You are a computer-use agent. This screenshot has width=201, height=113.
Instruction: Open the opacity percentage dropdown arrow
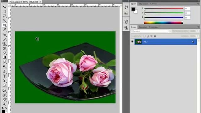tap(198, 31)
